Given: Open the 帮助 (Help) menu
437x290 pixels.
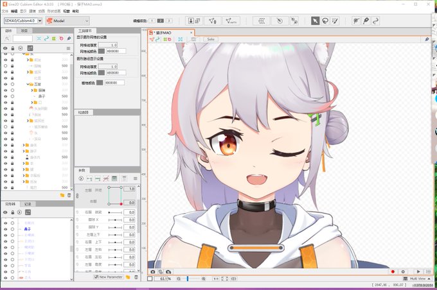Looking at the screenshot, I should pos(76,11).
